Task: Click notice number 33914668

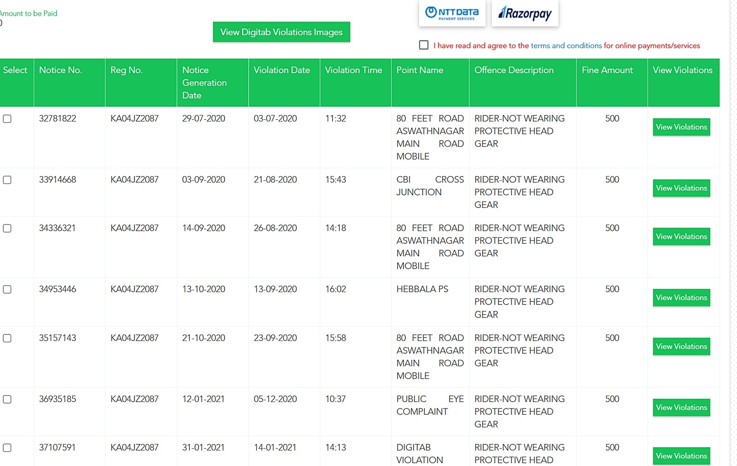Action: point(58,180)
